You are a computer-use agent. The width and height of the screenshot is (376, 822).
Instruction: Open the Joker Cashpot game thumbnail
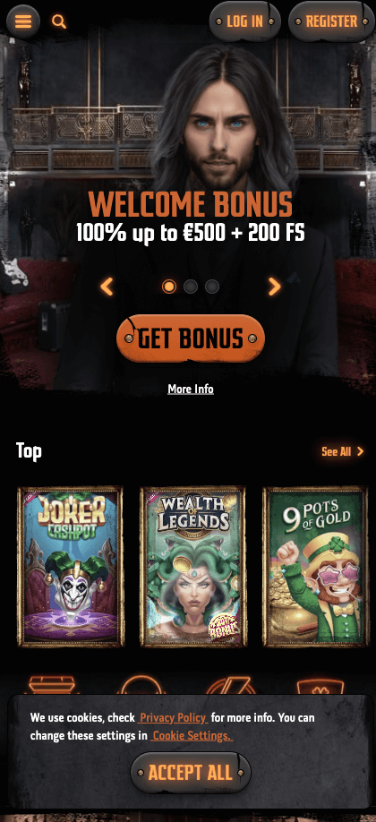[x=71, y=567]
